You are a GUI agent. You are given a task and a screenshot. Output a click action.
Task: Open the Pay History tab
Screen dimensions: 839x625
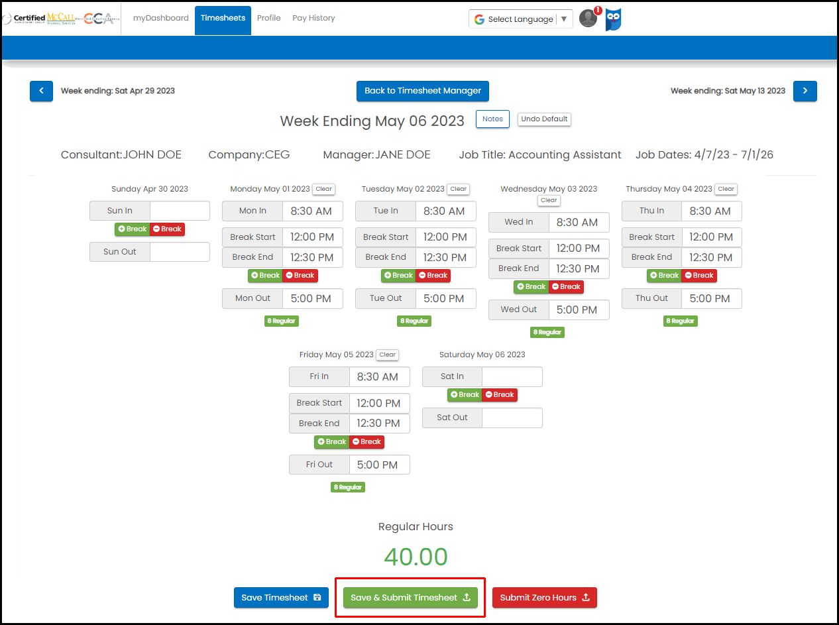tap(313, 19)
